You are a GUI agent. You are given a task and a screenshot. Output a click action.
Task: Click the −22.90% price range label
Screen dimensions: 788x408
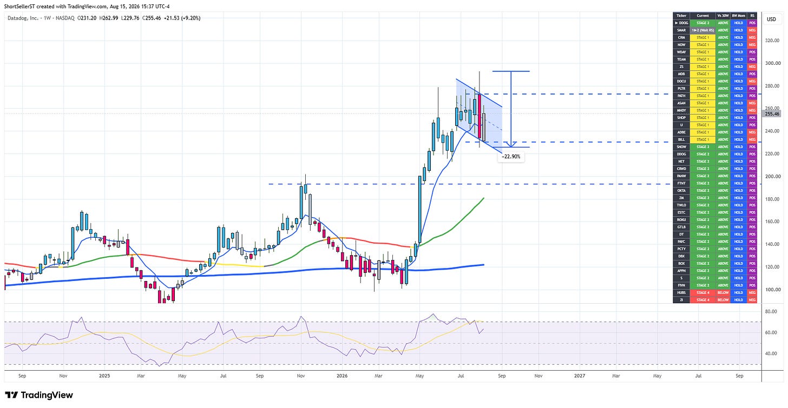pyautogui.click(x=511, y=156)
